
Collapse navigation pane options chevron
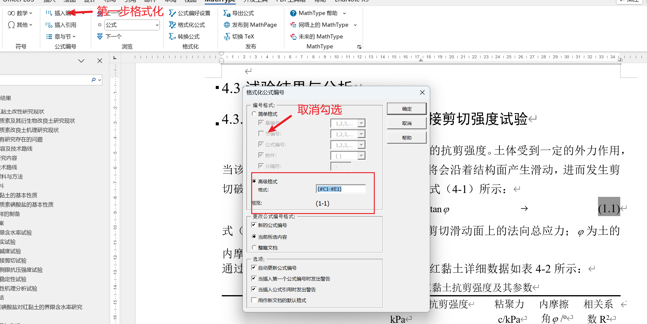[x=81, y=61]
